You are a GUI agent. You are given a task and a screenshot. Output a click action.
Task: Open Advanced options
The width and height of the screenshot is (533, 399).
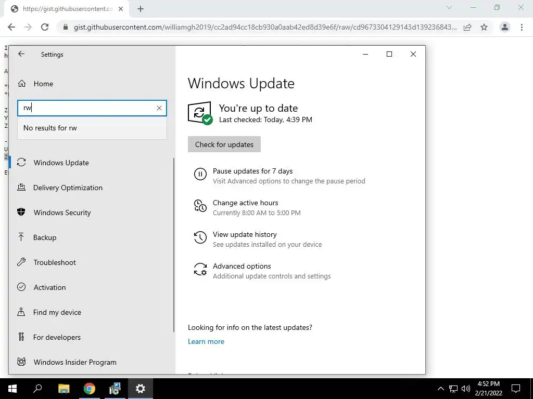[x=242, y=266]
